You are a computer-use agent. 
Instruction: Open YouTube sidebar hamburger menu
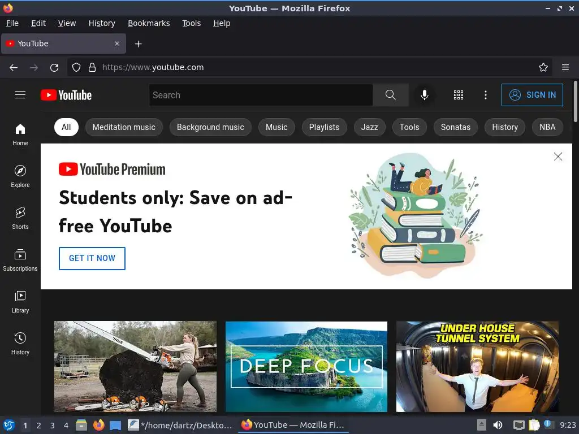[20, 95]
